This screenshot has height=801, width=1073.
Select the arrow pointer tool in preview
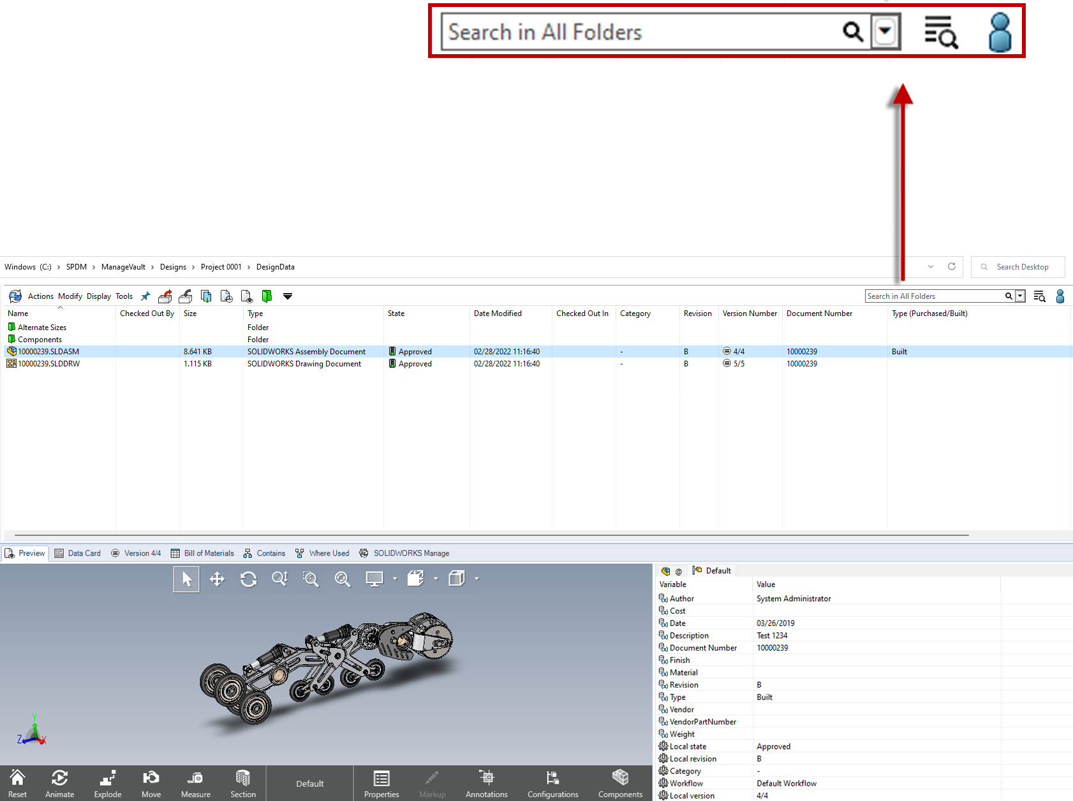[186, 579]
